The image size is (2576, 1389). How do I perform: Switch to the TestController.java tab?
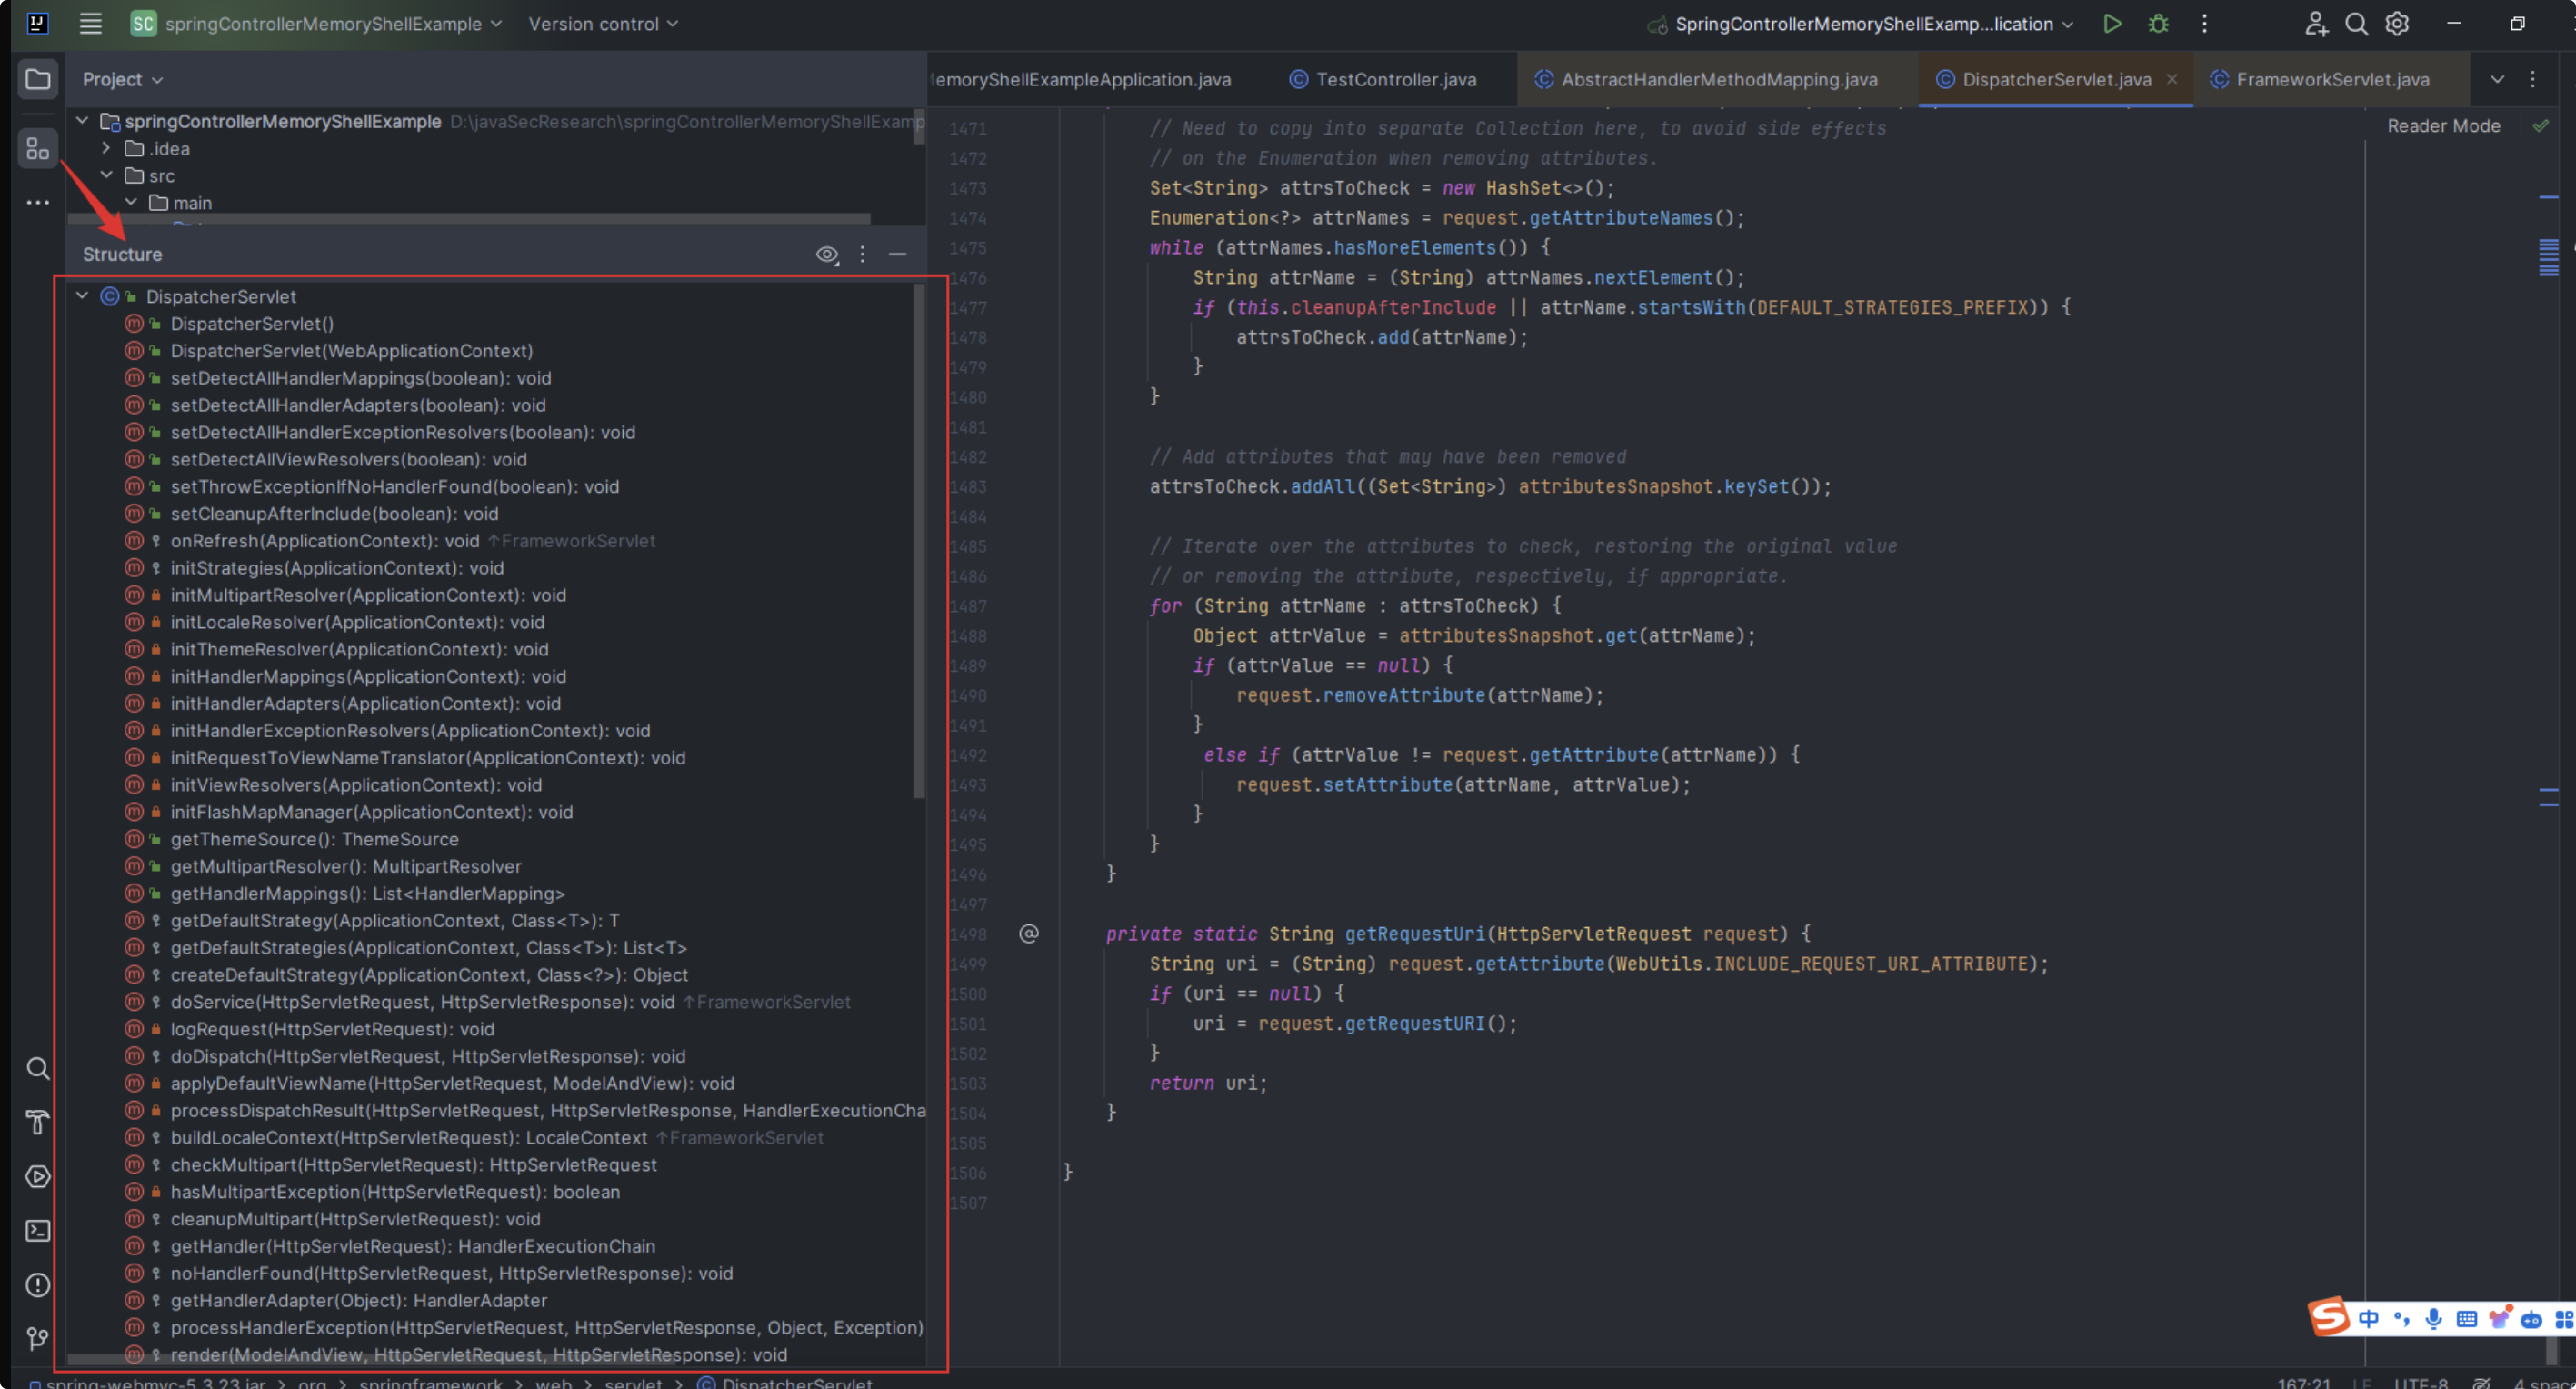[x=1383, y=79]
